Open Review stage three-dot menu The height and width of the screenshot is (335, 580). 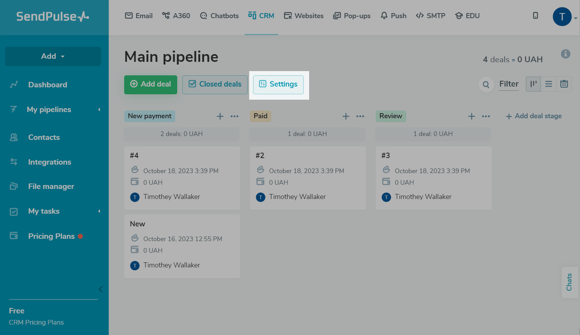486,116
